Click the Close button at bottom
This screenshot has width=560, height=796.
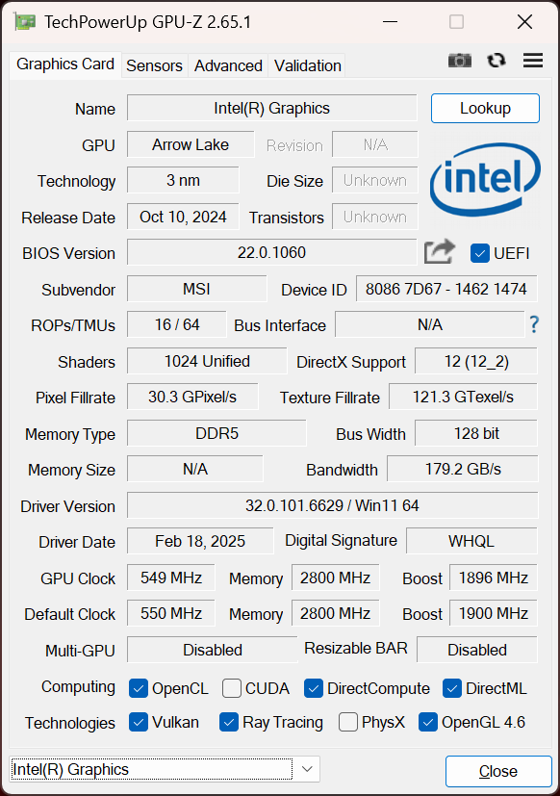(x=498, y=771)
